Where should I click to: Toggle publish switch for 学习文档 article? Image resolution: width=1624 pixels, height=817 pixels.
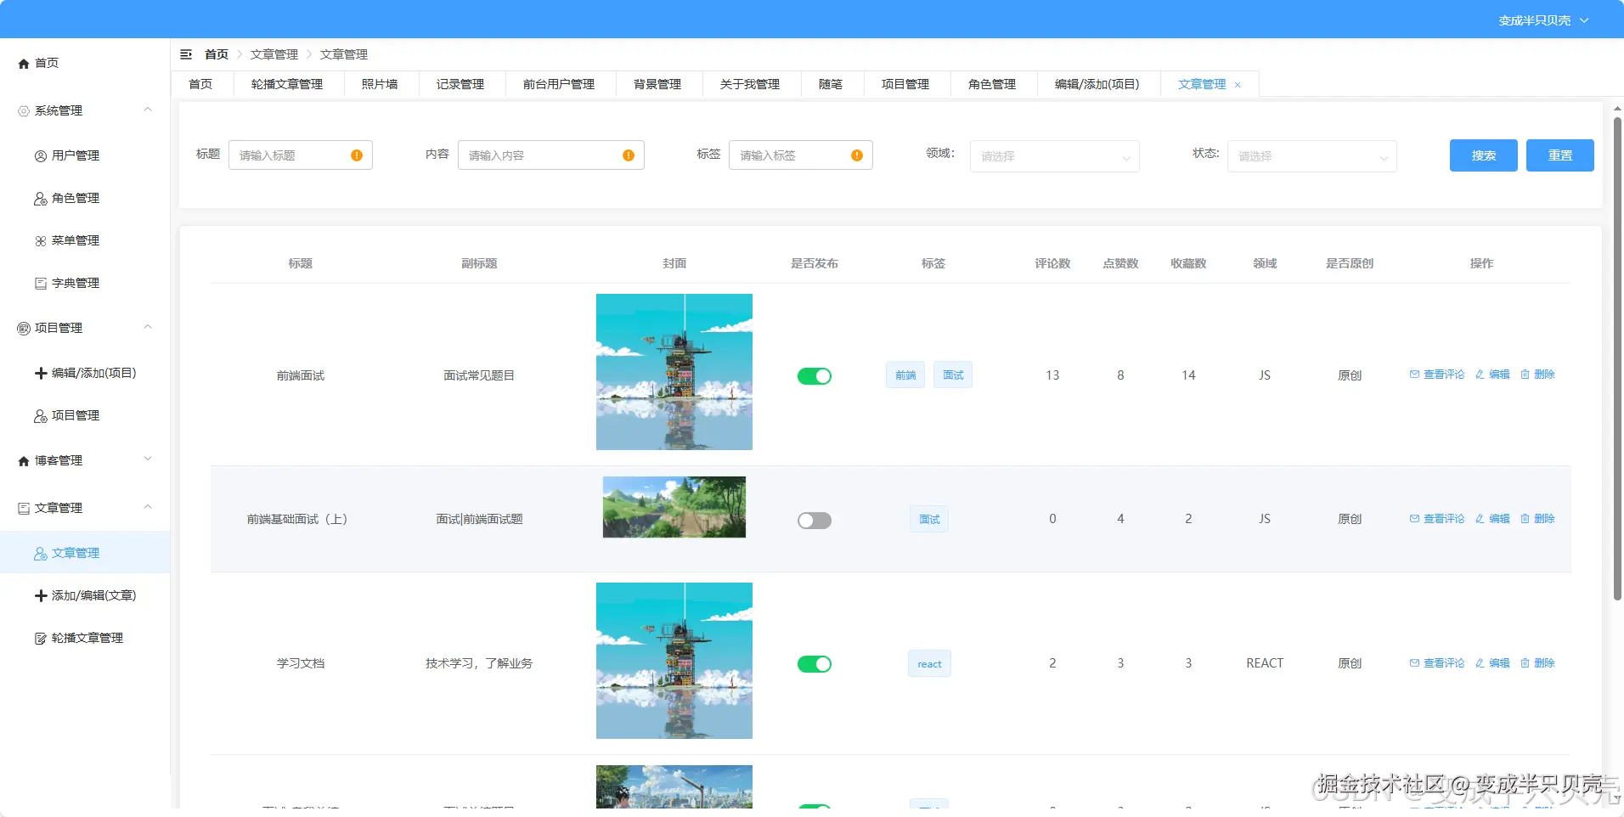tap(815, 664)
